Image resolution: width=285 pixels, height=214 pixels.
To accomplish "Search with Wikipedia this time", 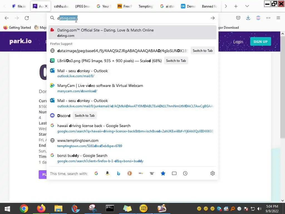I will click(152, 173).
